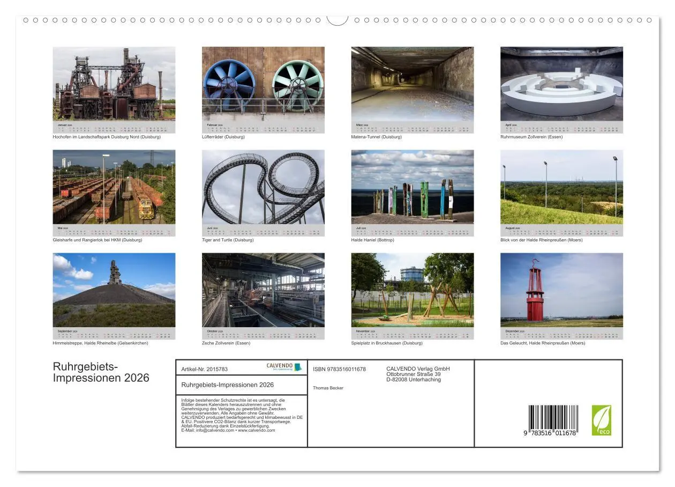The height and width of the screenshot is (487, 675).
Task: Click the large title 'Ruhrgebiets-Impressionen 2026'
Action: 101,372
